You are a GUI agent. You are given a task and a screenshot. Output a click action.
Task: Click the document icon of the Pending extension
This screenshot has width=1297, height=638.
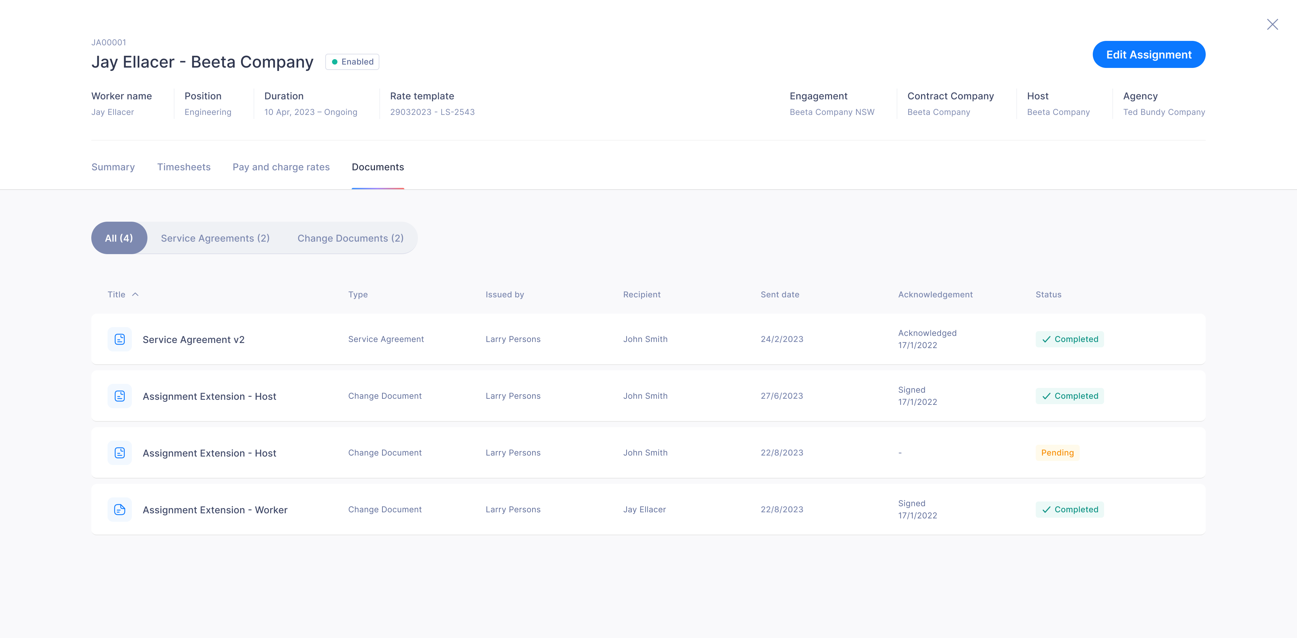[119, 453]
